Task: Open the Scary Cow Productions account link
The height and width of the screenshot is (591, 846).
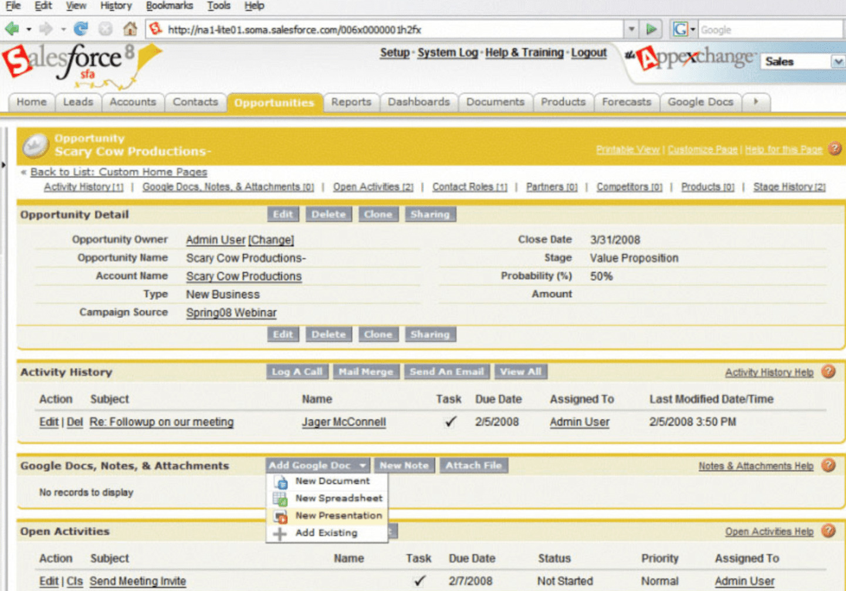Action: click(x=244, y=276)
